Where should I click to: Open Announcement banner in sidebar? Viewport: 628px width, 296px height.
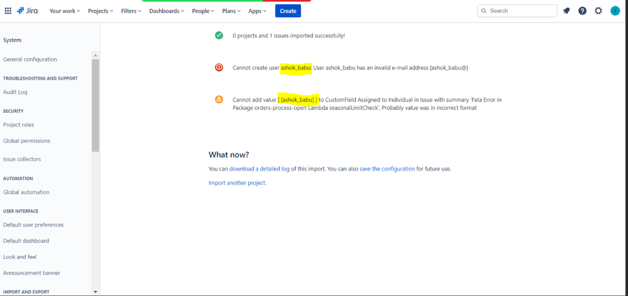(31, 273)
